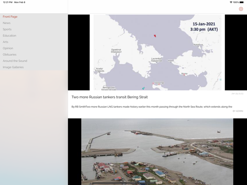Open the aerial harbor photo article
Image resolution: width=247 pixels, height=185 pixels.
click(x=157, y=152)
